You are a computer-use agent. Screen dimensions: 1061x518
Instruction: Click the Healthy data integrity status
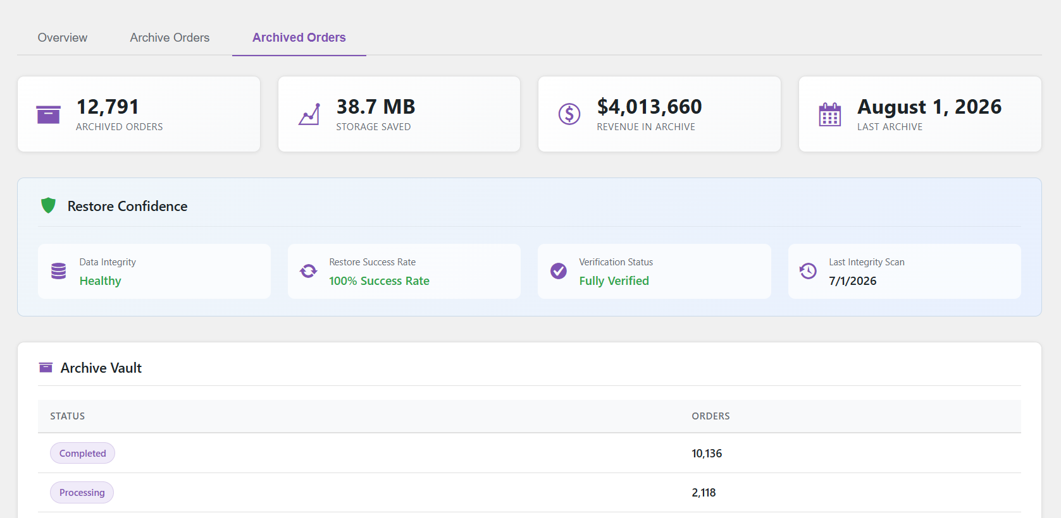click(x=100, y=280)
